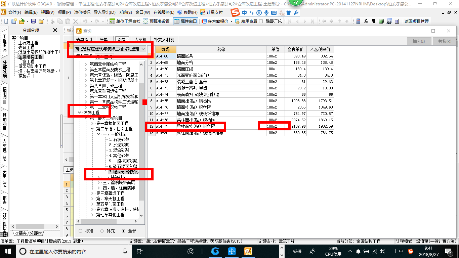The width and height of the screenshot is (459, 258).
Task: Open the 文件(F) menu
Action: click(14, 12)
